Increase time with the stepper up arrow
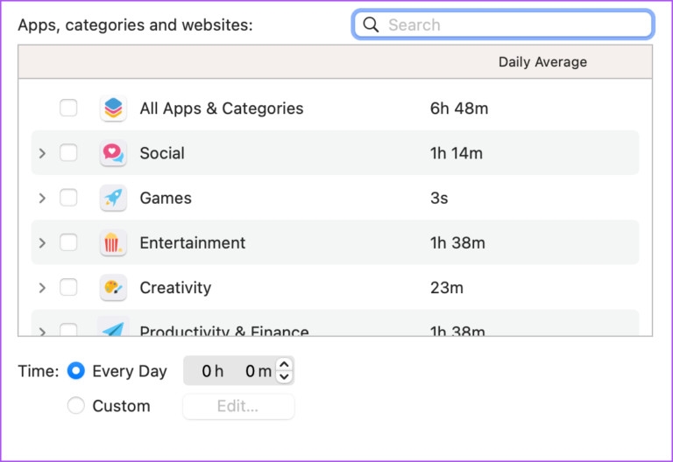The width and height of the screenshot is (673, 462). point(284,365)
